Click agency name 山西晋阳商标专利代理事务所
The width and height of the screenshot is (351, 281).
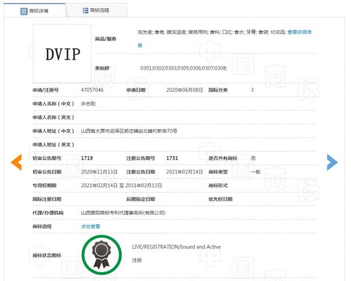[x=123, y=213]
